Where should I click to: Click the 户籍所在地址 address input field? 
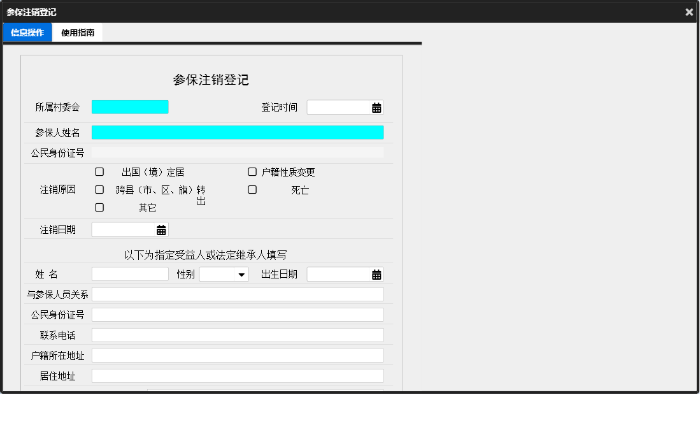238,355
